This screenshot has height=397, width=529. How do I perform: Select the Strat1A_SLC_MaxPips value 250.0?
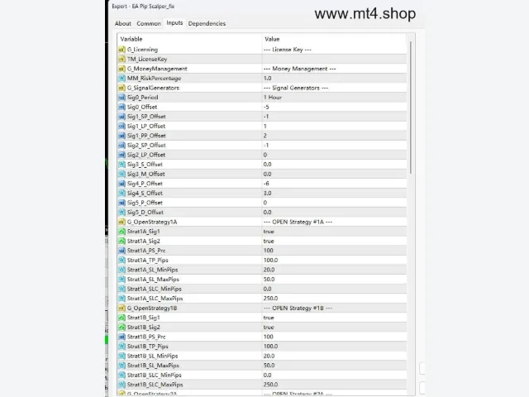click(270, 299)
